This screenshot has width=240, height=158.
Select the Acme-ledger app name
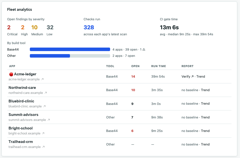[x=25, y=74]
